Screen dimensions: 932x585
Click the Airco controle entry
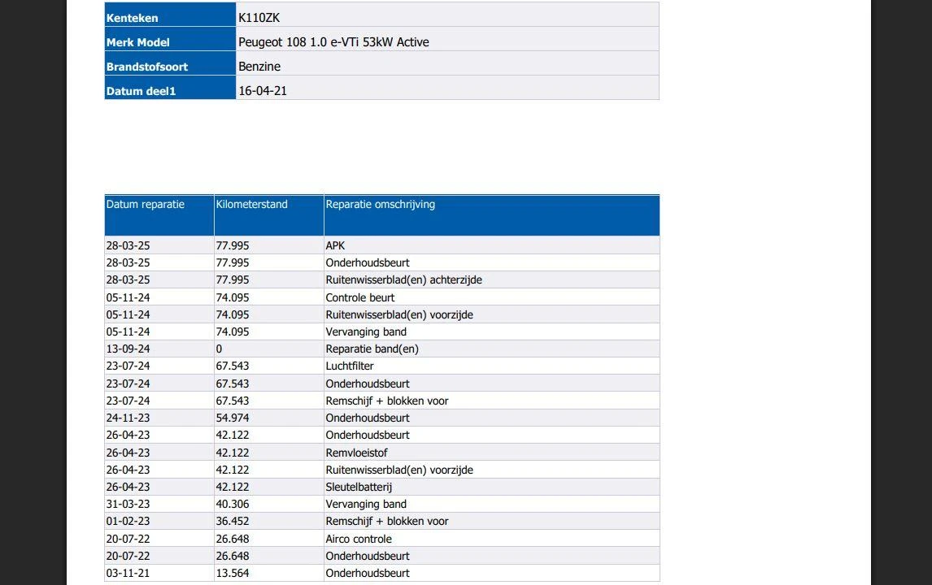tap(359, 539)
